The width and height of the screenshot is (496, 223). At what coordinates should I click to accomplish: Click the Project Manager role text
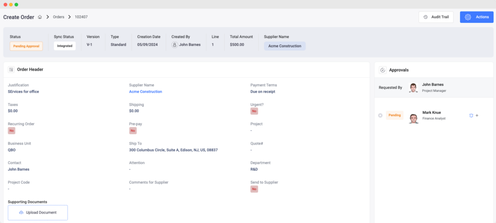click(434, 90)
